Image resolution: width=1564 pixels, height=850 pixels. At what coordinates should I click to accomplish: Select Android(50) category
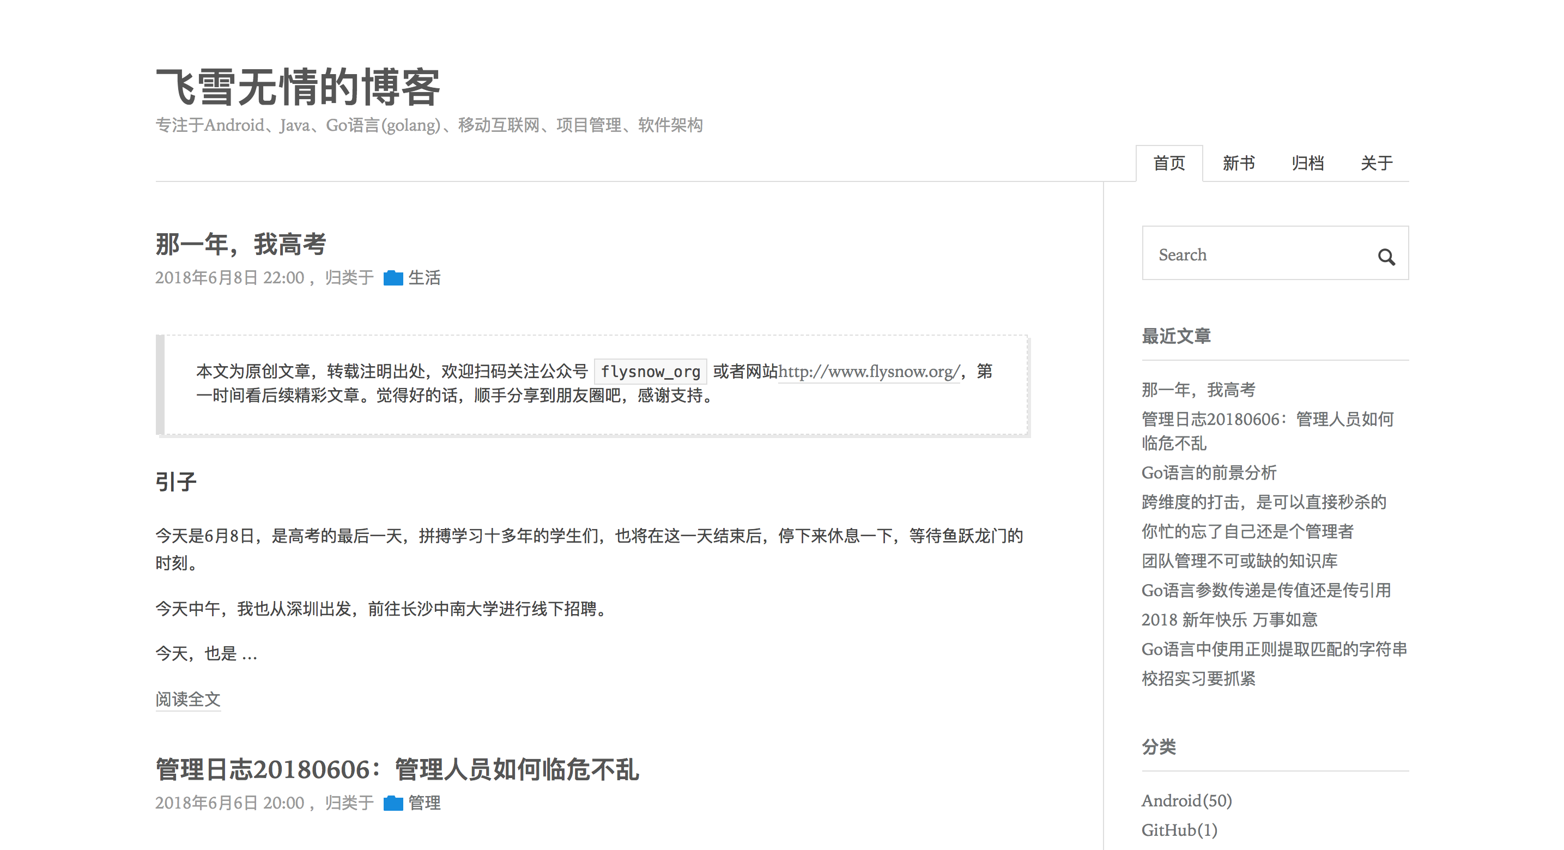click(1186, 801)
